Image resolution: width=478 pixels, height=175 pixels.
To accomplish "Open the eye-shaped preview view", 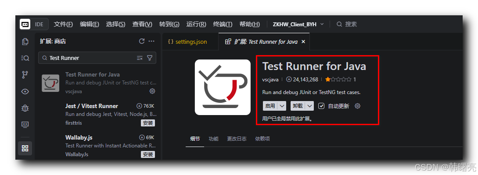I will (x=25, y=91).
